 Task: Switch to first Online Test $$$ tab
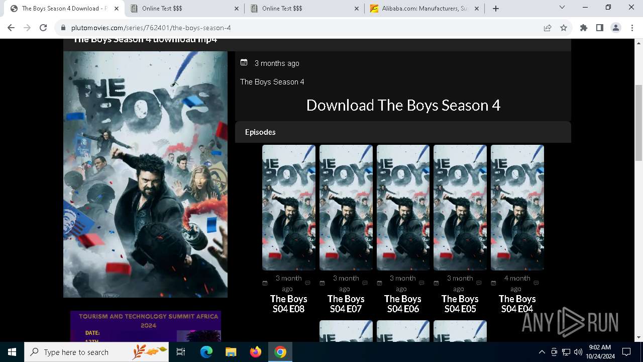coord(184,9)
